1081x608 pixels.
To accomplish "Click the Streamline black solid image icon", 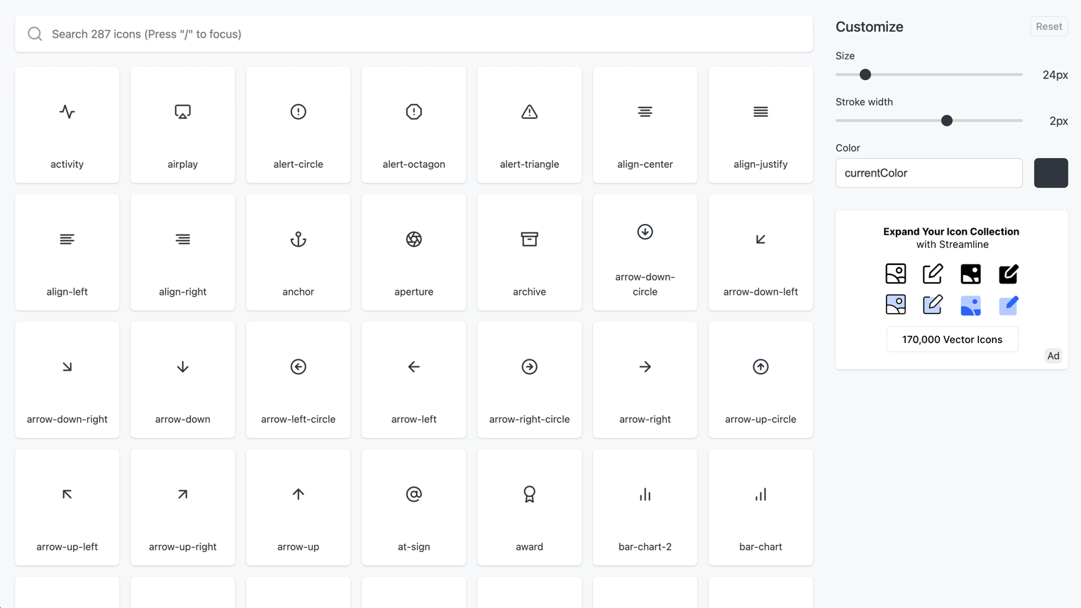I will coord(970,274).
